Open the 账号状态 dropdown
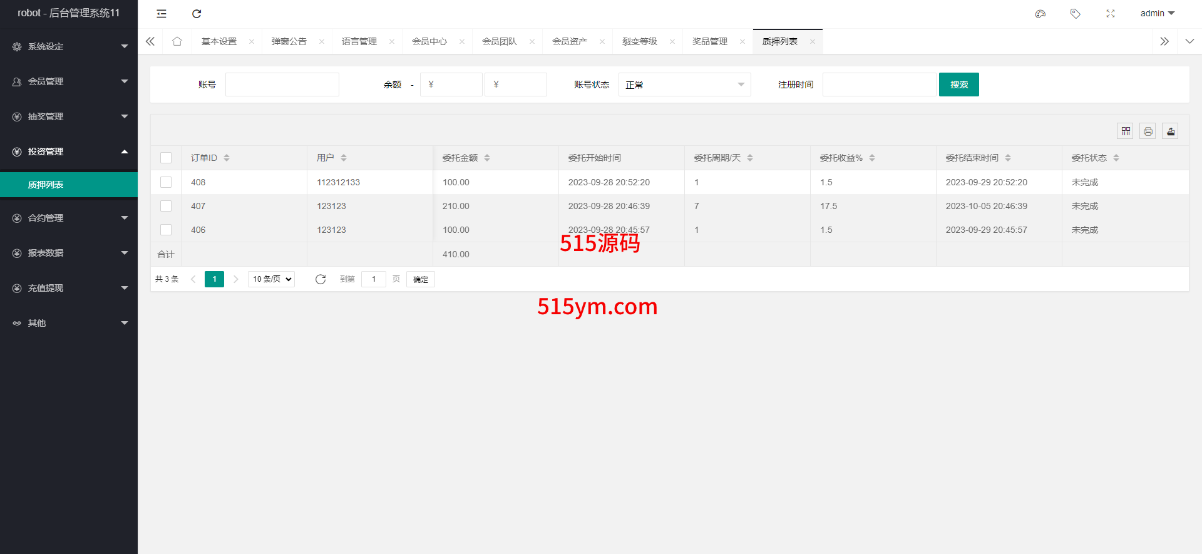The height and width of the screenshot is (554, 1202). pos(684,85)
